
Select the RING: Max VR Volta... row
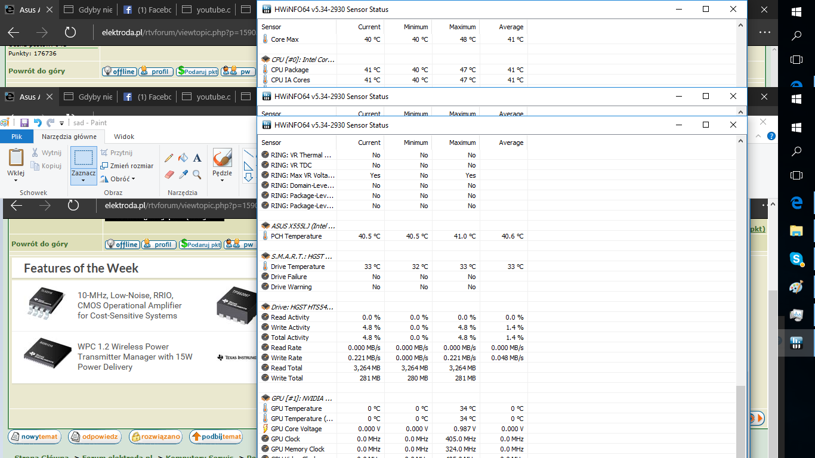pos(394,175)
